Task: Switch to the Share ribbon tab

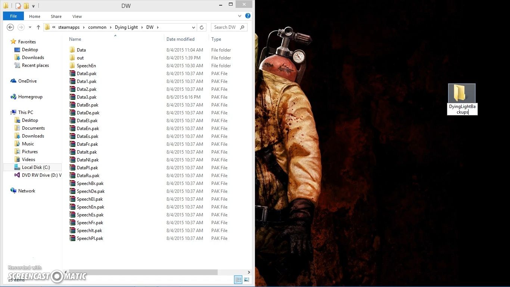Action: 56,16
